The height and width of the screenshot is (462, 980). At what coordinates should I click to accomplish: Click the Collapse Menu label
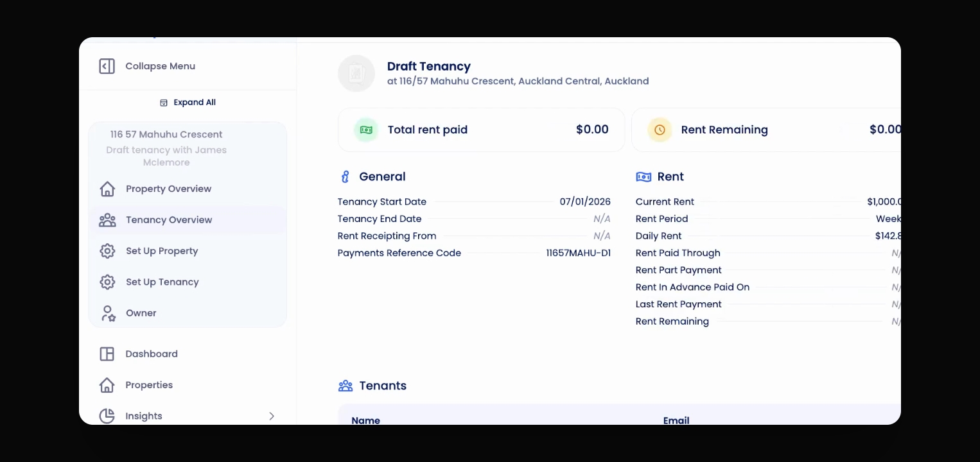pyautogui.click(x=161, y=66)
